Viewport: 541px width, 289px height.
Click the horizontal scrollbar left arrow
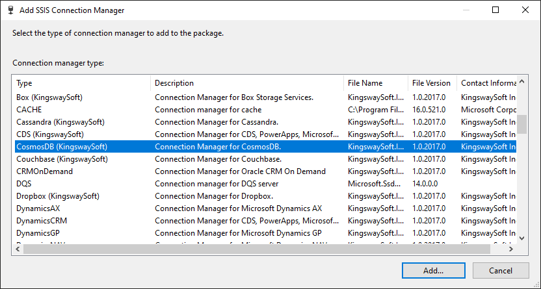click(x=18, y=249)
